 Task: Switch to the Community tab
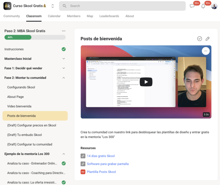pos(12,16)
